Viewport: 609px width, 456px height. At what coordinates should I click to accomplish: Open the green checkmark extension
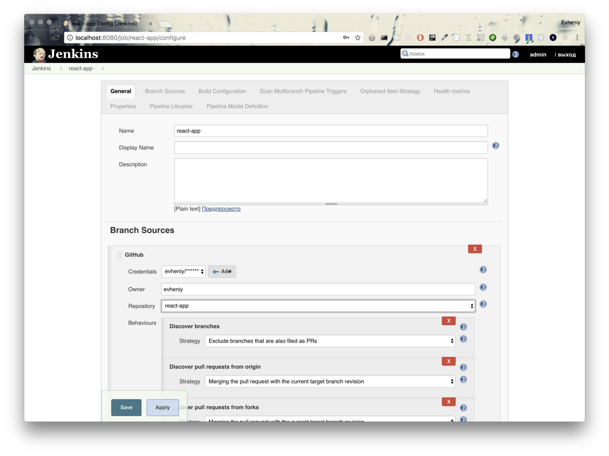point(493,38)
